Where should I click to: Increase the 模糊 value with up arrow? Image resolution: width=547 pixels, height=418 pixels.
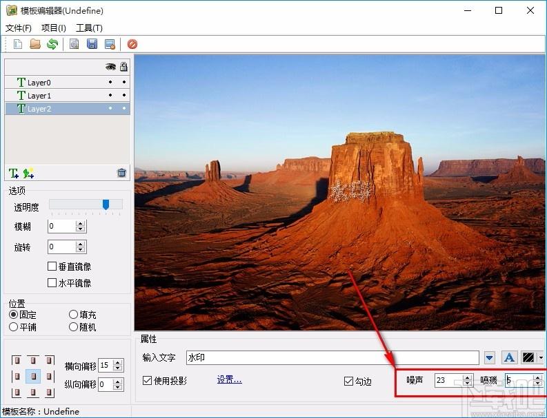tap(81, 224)
